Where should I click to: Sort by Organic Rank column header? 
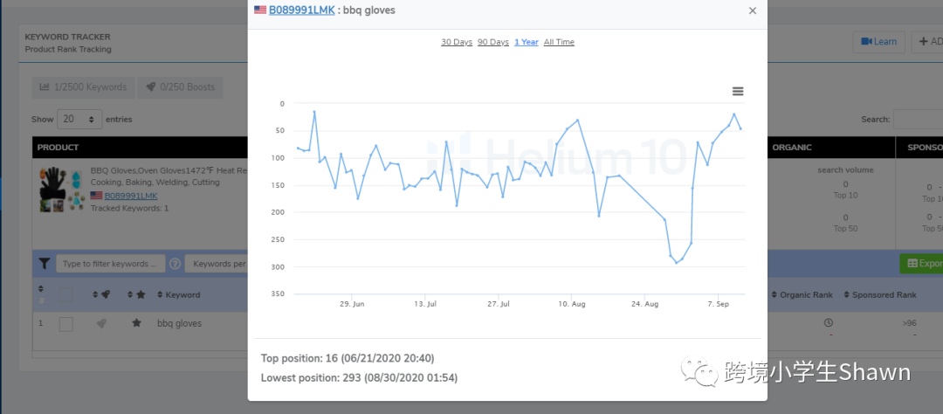click(x=802, y=295)
